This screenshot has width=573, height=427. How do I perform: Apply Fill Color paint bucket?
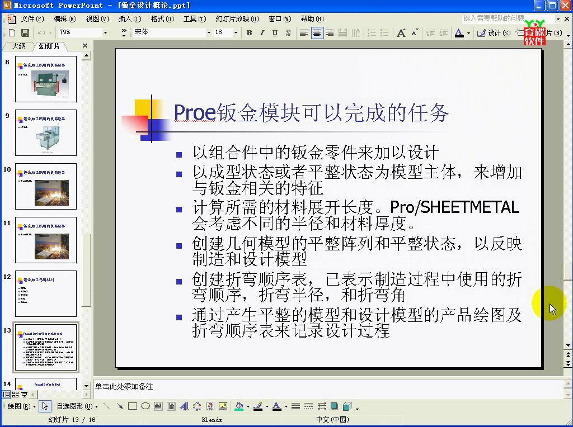239,406
